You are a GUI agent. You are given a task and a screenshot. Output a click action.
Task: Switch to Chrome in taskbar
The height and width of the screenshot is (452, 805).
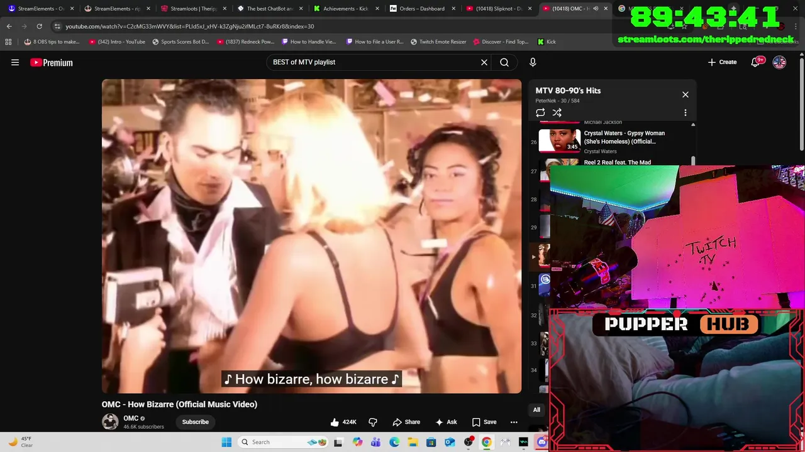pos(487,442)
